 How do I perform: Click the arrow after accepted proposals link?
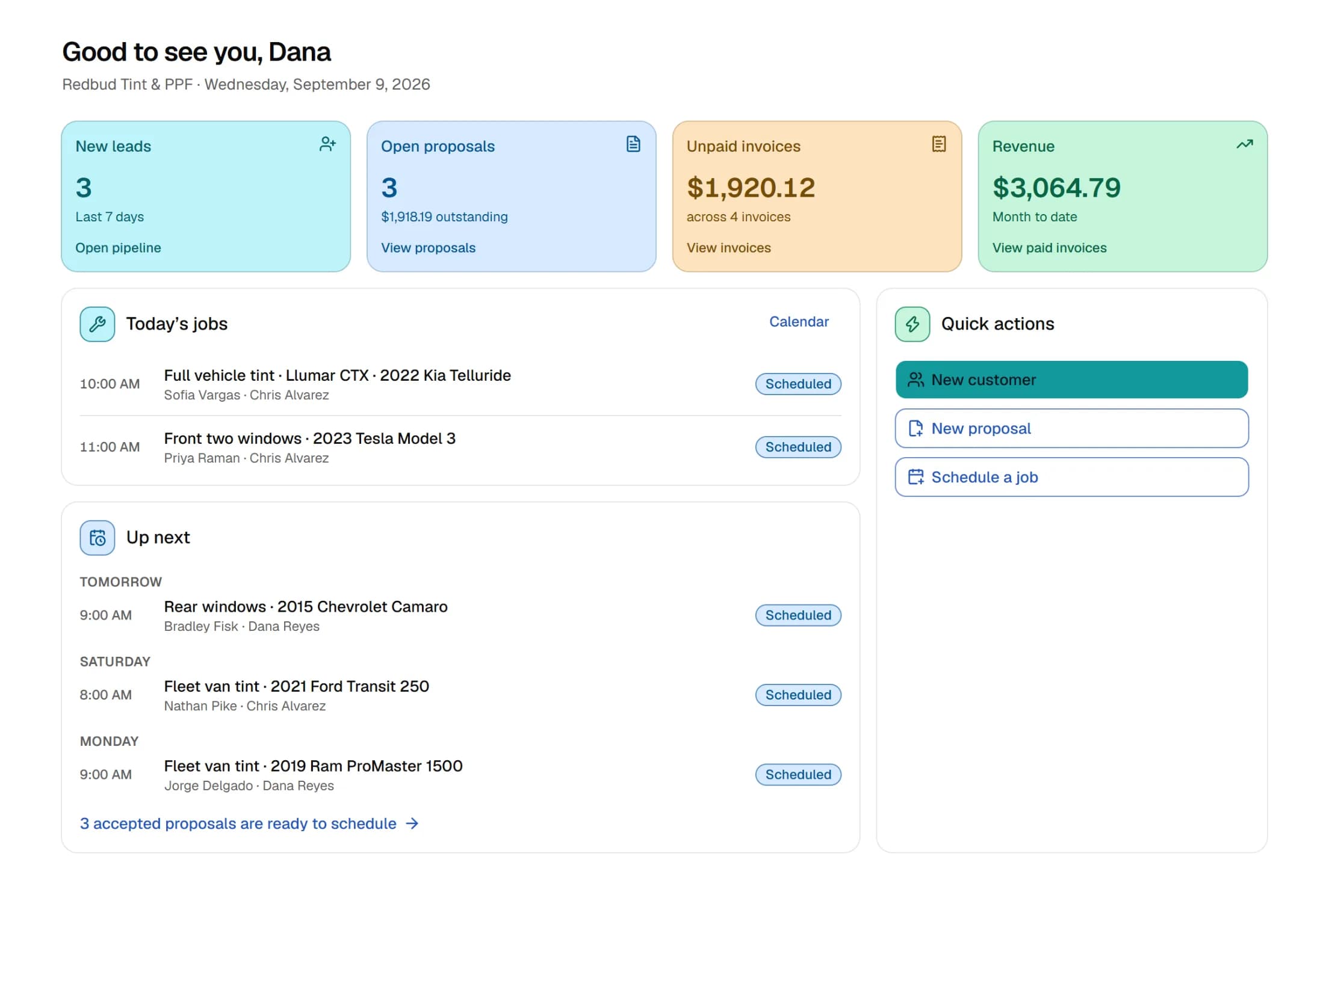(412, 823)
